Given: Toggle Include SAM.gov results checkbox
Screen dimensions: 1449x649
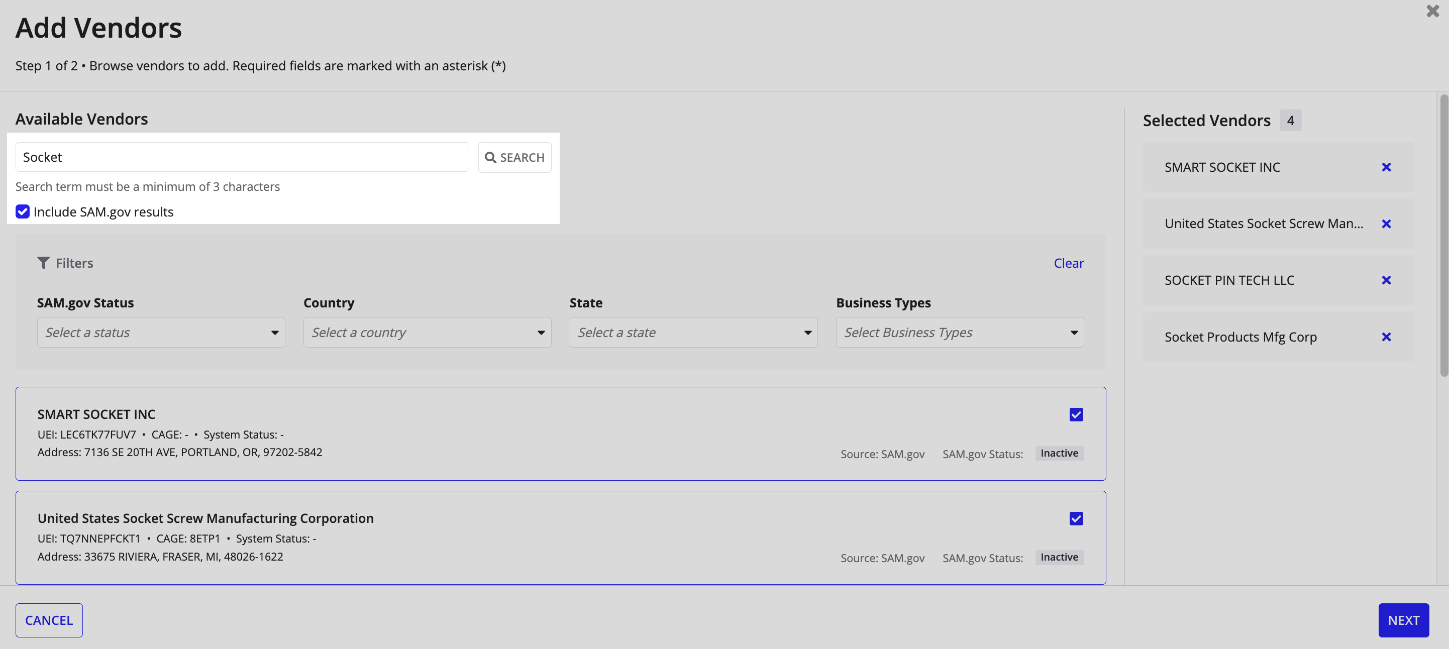Looking at the screenshot, I should tap(23, 211).
